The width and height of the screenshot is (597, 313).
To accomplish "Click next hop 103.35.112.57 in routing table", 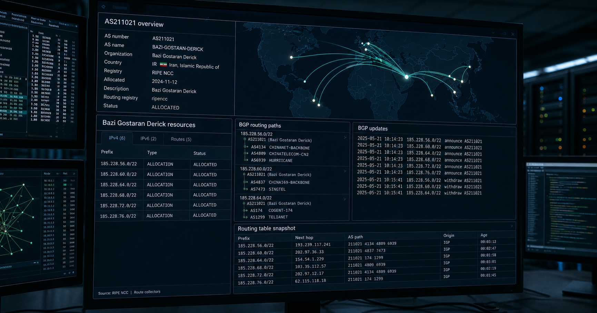I will tap(310, 266).
